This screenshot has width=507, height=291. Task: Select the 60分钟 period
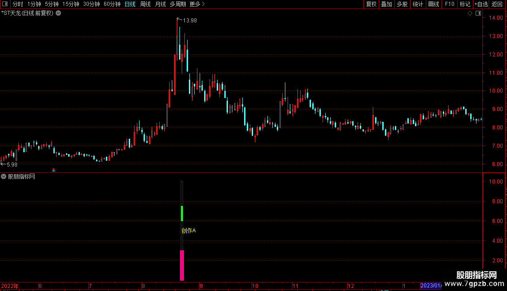click(x=112, y=4)
